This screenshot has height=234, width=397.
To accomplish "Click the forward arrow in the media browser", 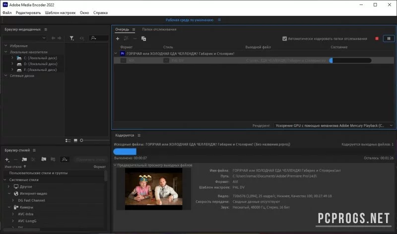I will point(60,38).
